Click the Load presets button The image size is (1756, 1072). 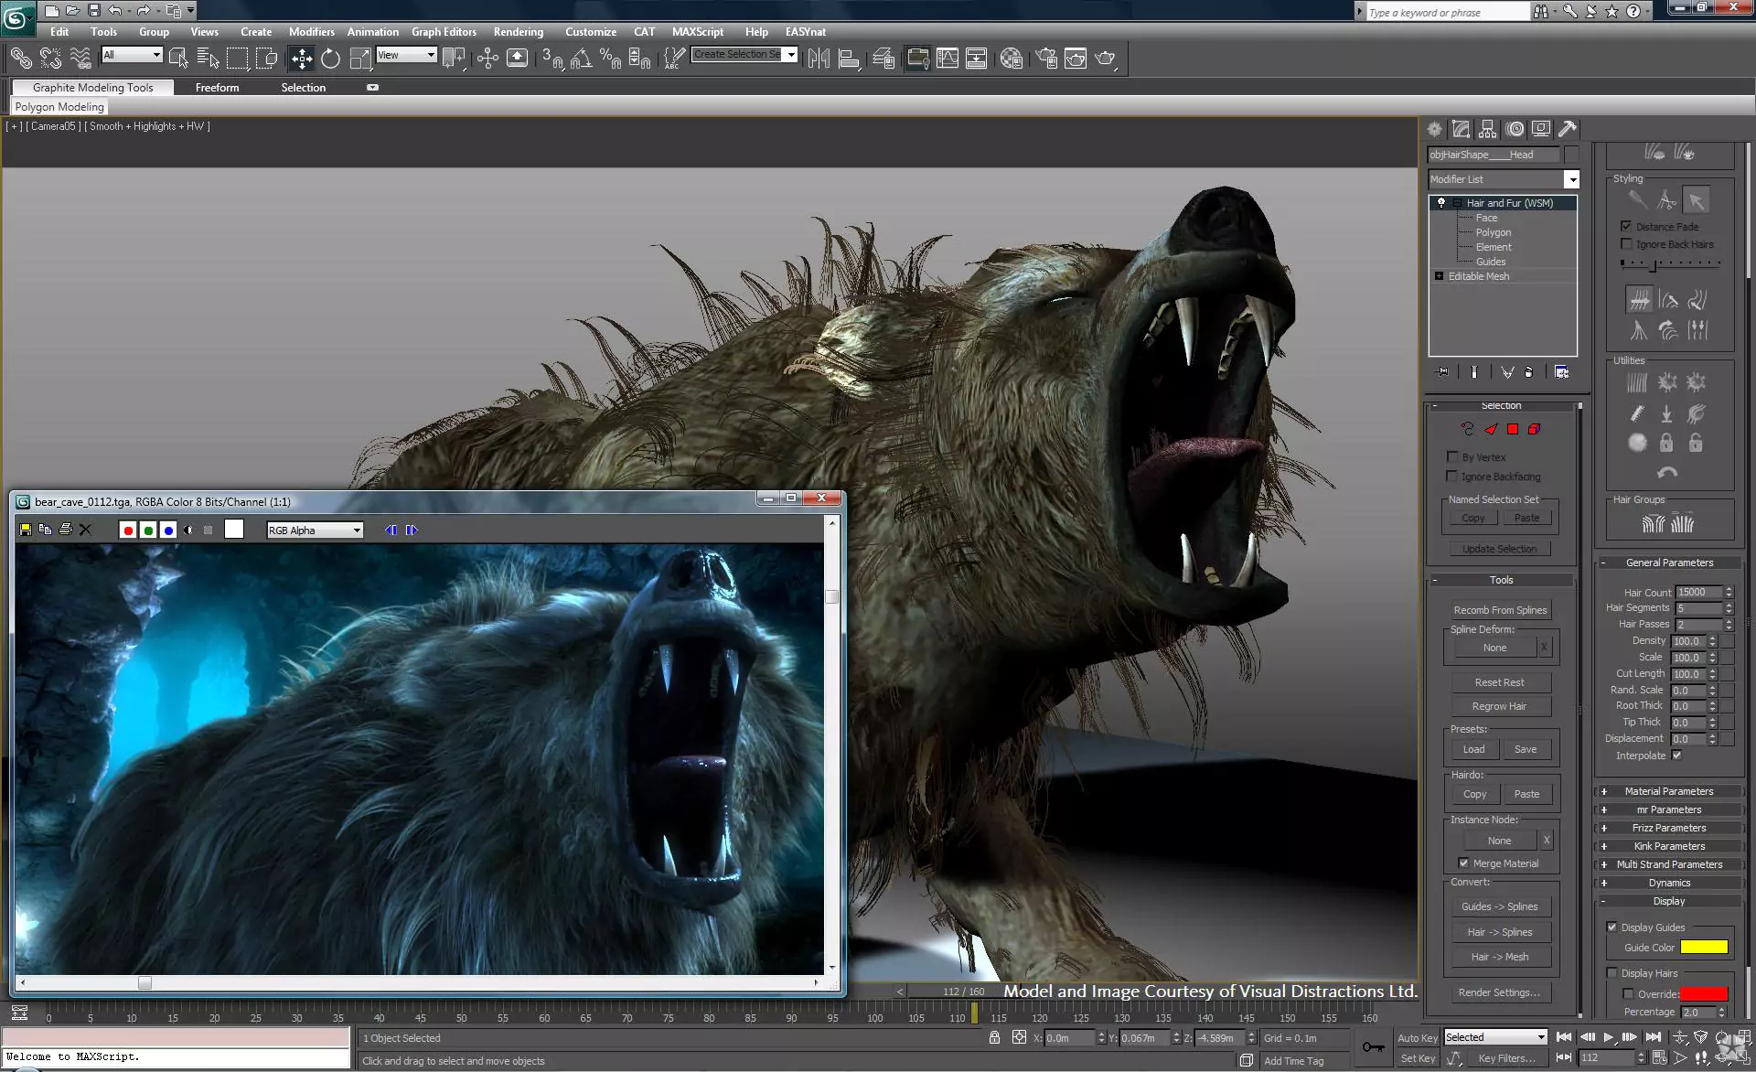(x=1473, y=748)
